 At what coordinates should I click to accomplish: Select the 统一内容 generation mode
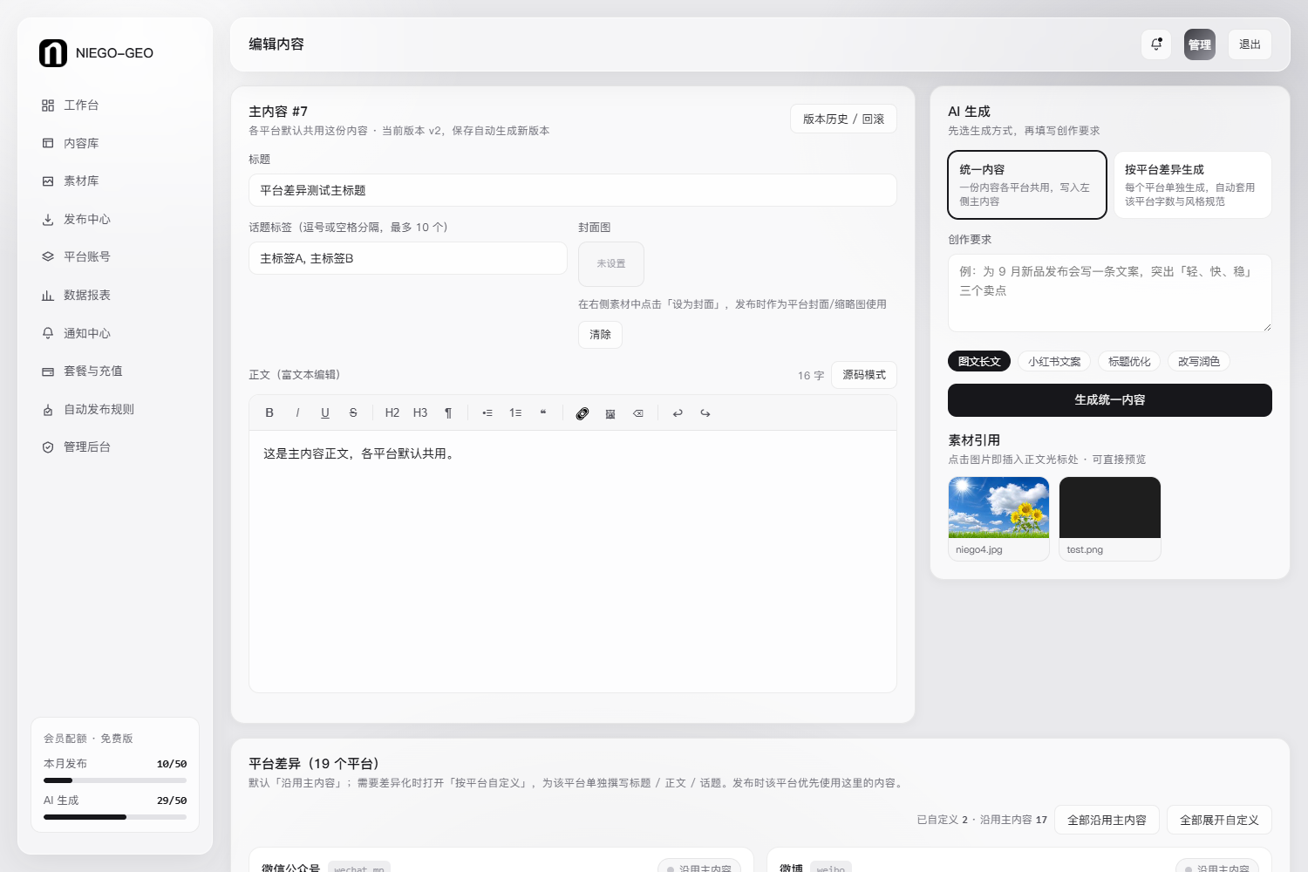click(x=1027, y=185)
